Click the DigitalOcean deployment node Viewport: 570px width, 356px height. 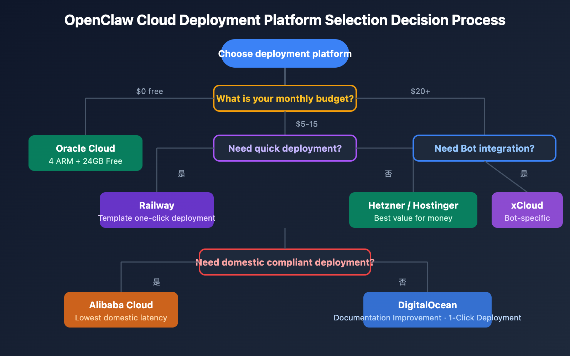pos(427,310)
